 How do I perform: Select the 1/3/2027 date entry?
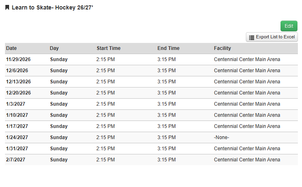[x=16, y=104]
